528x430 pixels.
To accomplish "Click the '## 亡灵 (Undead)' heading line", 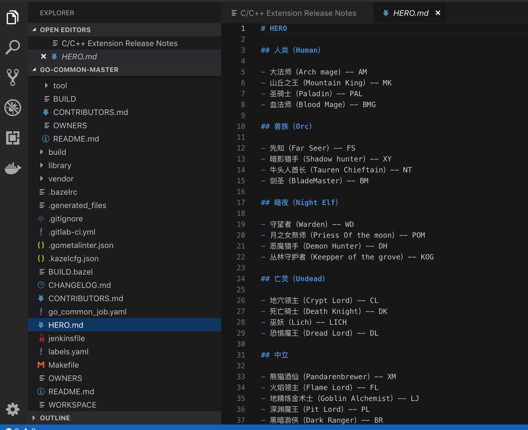I will (x=293, y=278).
